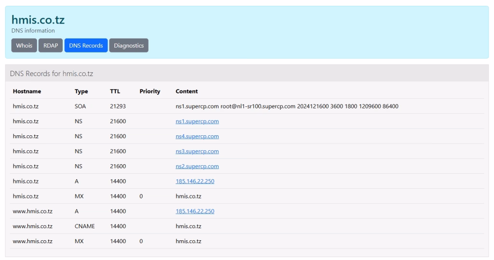The width and height of the screenshot is (494, 260).
Task: Open the Diagnostics tab
Action: [129, 45]
